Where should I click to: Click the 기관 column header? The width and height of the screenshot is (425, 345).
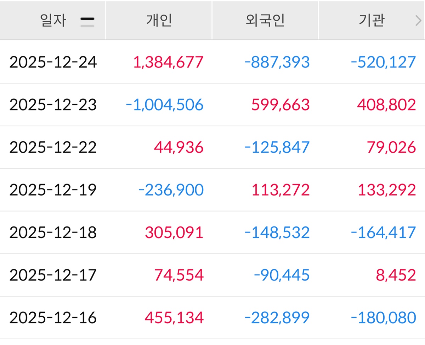pyautogui.click(x=371, y=21)
